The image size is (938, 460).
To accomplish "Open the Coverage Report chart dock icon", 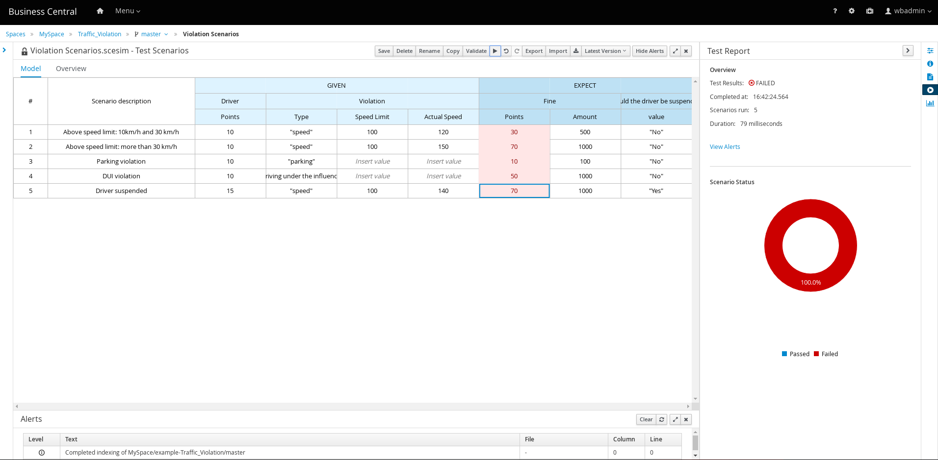I will point(930,103).
